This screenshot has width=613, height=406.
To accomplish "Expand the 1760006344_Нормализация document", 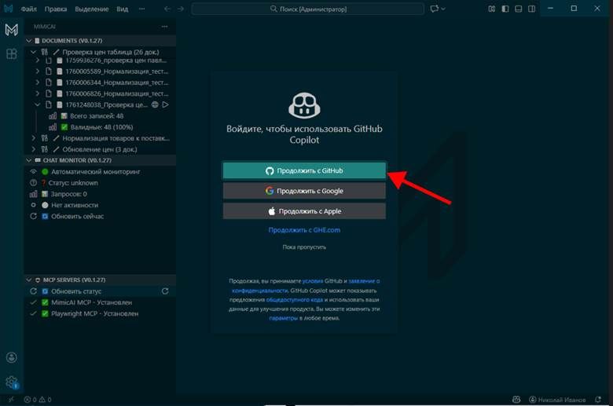I will click(37, 82).
